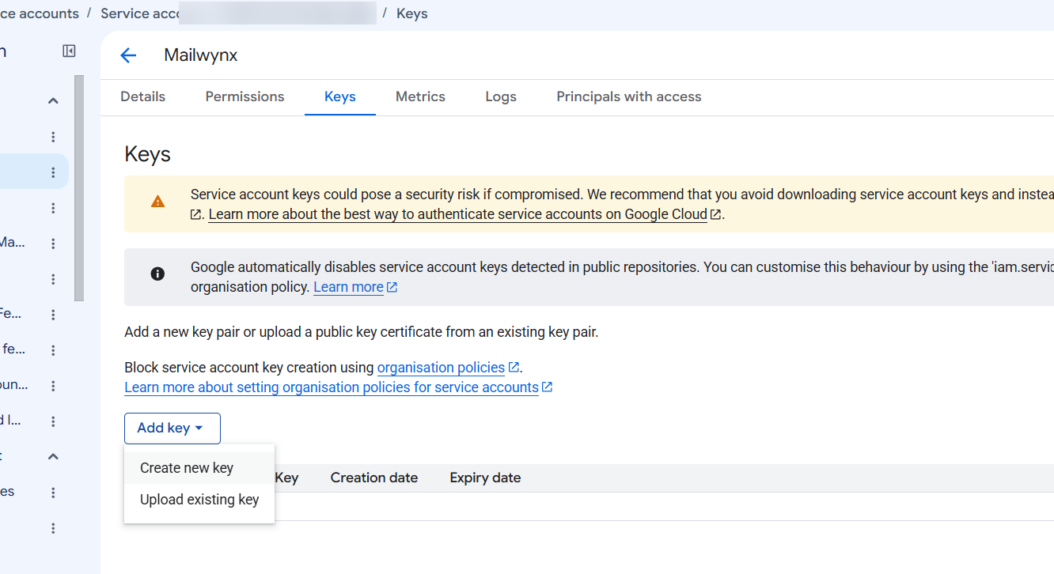Image resolution: width=1054 pixels, height=574 pixels.
Task: Choose Upload existing key from the menu
Action: (x=199, y=500)
